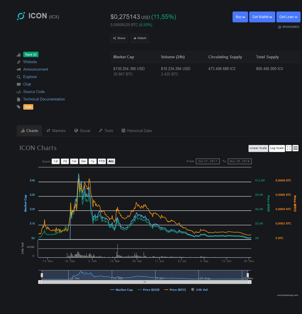The image size is (302, 314).
Task: Click the navigator horizontal scrollbar thumb
Action: click(x=145, y=282)
